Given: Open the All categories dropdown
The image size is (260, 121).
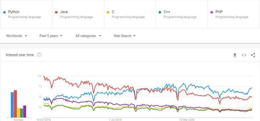Looking at the screenshot, I should click(88, 36).
